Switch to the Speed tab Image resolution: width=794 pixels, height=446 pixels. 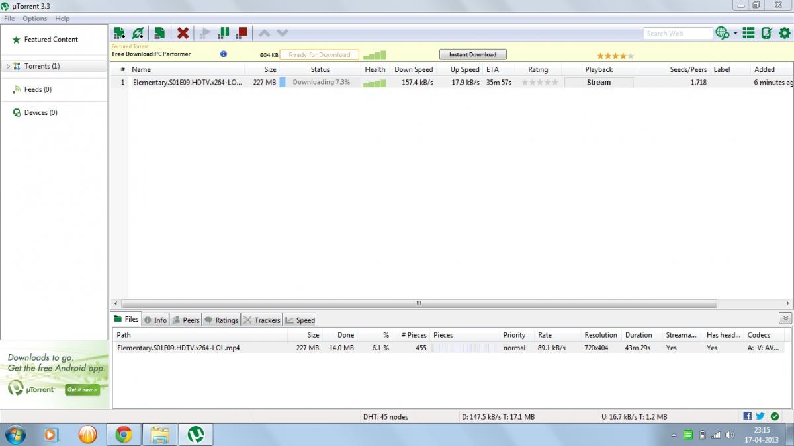click(x=300, y=320)
